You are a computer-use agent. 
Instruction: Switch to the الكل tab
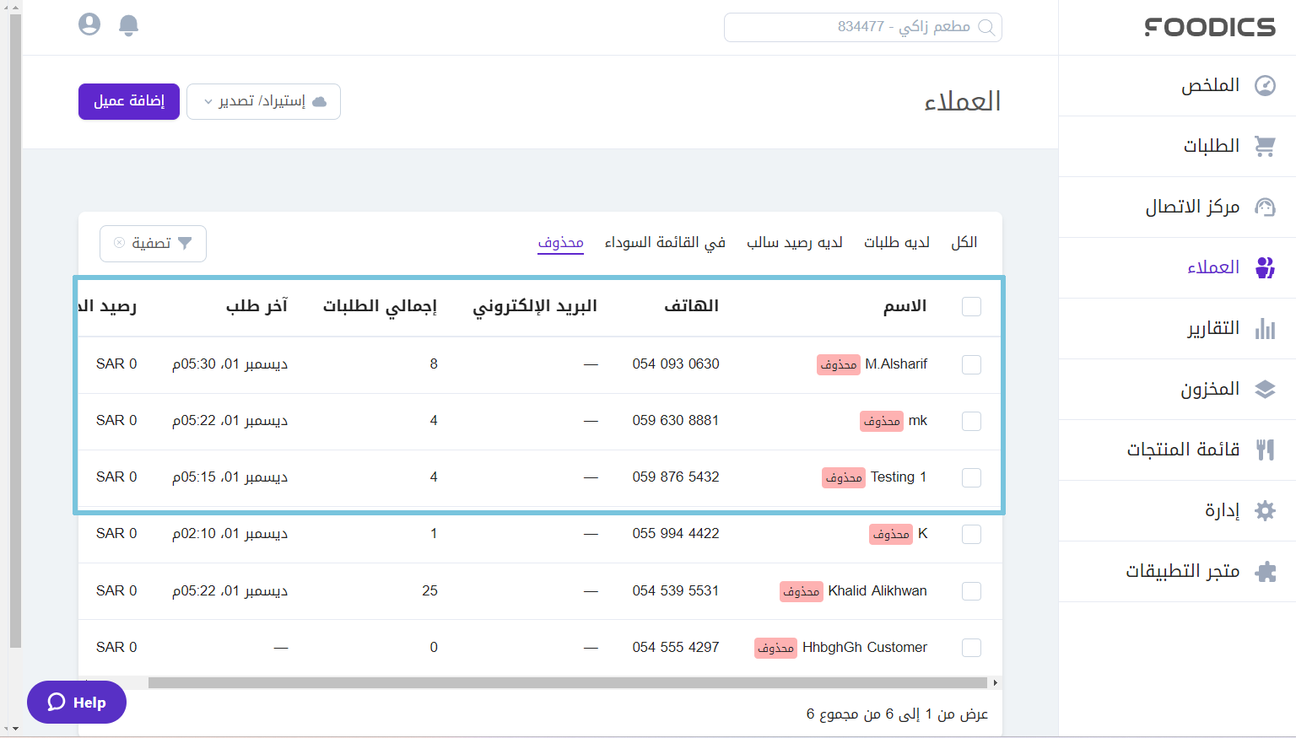964,243
